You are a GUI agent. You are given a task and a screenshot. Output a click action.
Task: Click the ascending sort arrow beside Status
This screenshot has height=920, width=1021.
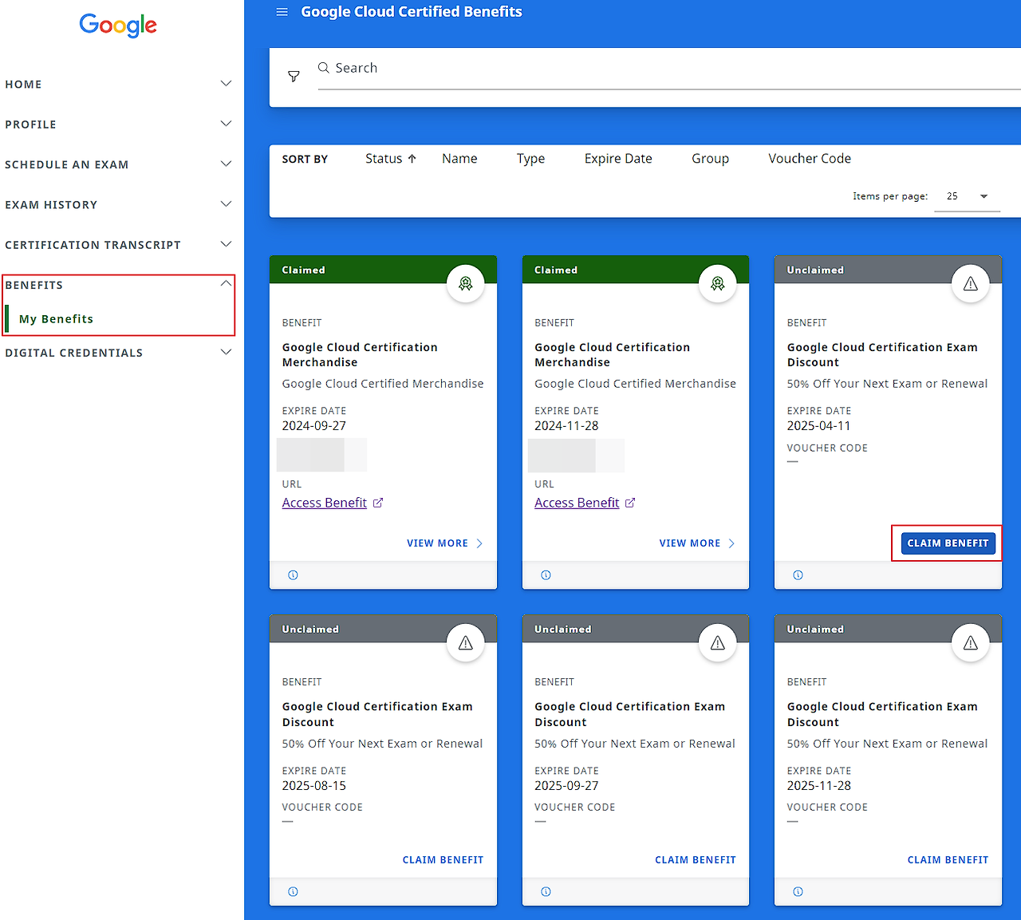412,159
